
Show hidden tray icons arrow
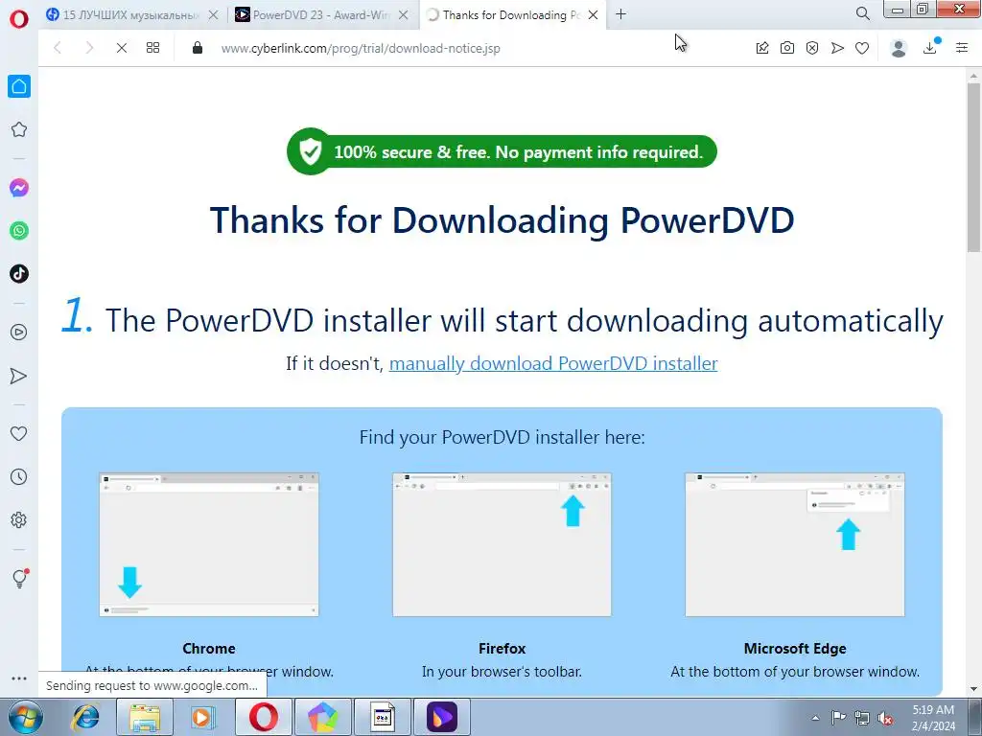click(815, 718)
